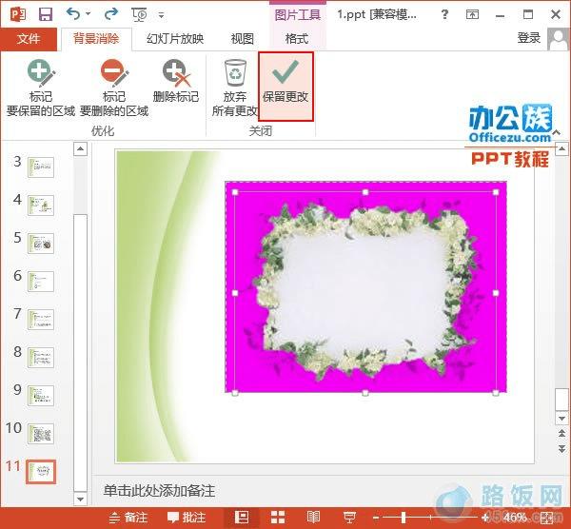Screen dimensions: 571x529
Task: Select slide 6 thumbnail
Action: (x=41, y=282)
